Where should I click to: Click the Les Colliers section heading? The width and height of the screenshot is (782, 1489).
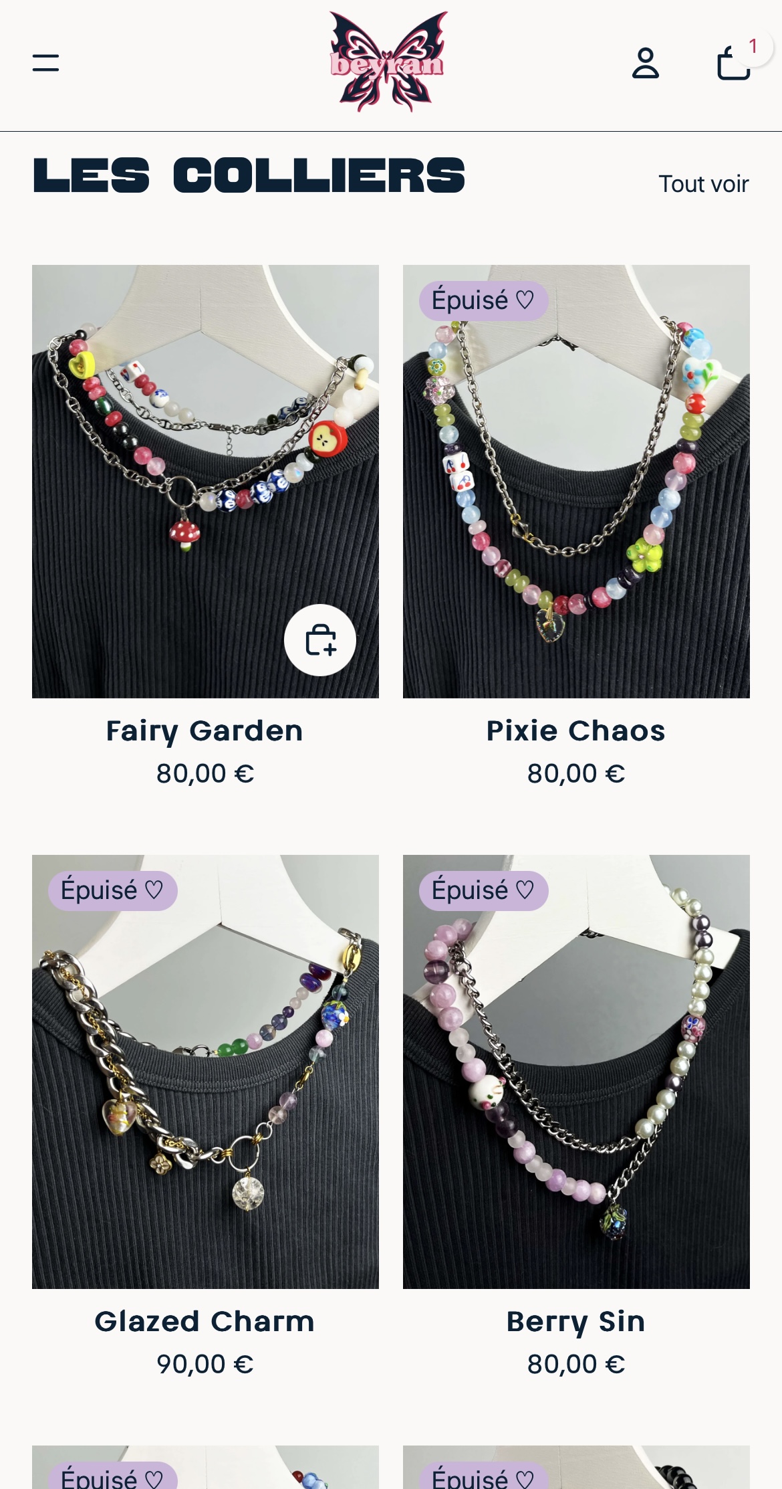[249, 176]
